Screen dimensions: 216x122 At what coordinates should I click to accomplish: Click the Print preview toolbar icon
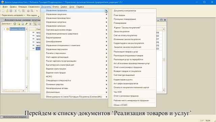[x=32, y=11]
